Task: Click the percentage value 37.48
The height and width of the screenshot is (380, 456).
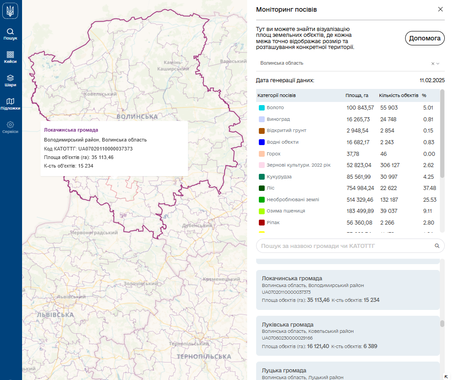Action: point(429,188)
